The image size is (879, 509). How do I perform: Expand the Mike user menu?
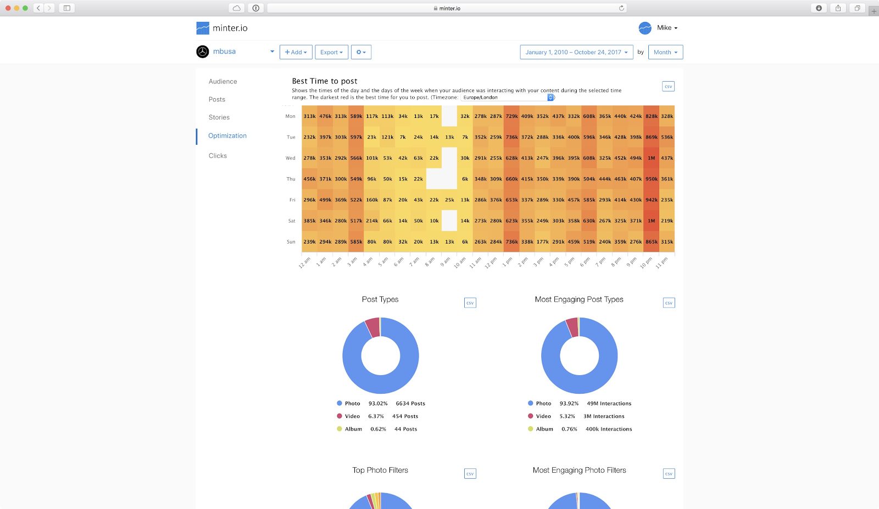click(x=667, y=28)
